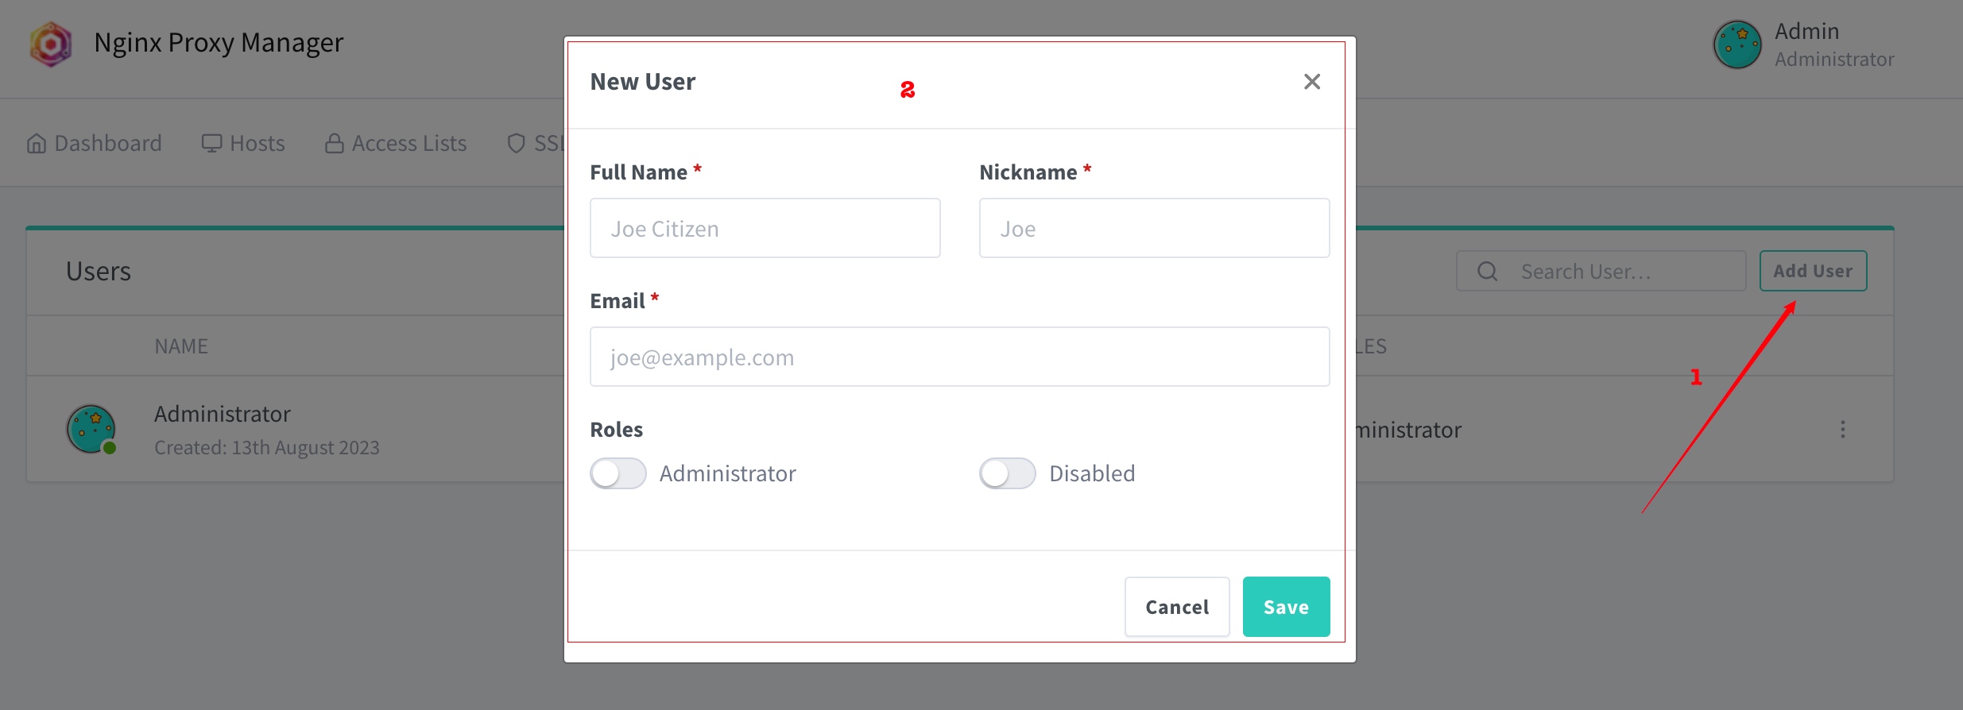Click the Access Lists lock icon

point(335,144)
